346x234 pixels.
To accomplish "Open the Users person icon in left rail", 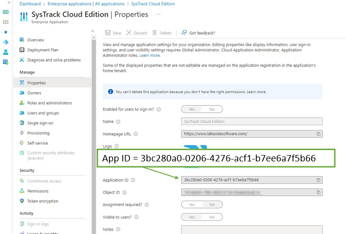I will tap(6, 52).
